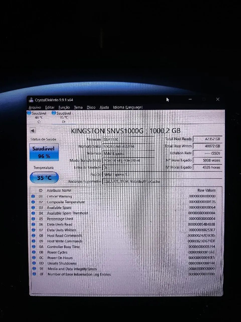This screenshot has width=241, height=322.
Task: Click the previous disk arrow button
Action: [x=33, y=130]
